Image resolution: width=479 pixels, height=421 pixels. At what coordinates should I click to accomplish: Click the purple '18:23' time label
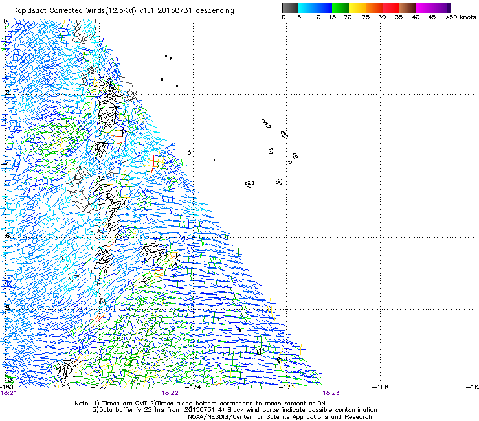(x=331, y=393)
